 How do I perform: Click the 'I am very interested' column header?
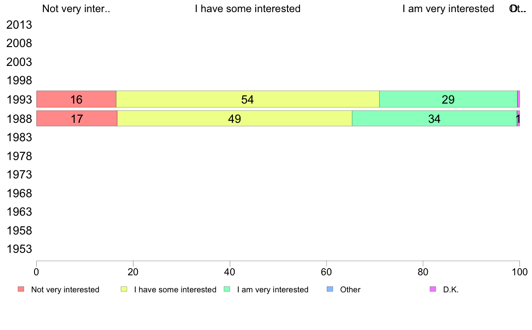click(448, 9)
